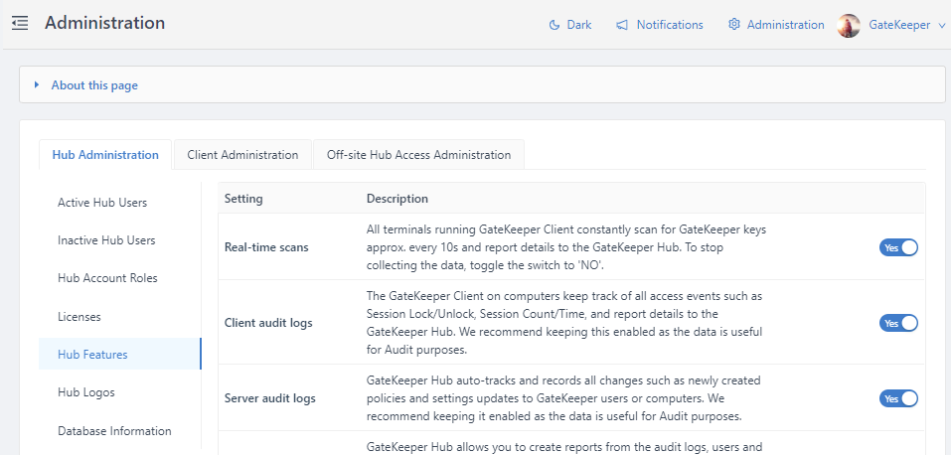Select Hub Account Roles from the side menu
The image size is (951, 455).
click(107, 278)
